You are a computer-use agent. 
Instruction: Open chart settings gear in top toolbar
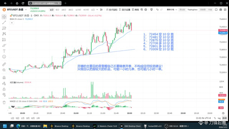(146, 10)
